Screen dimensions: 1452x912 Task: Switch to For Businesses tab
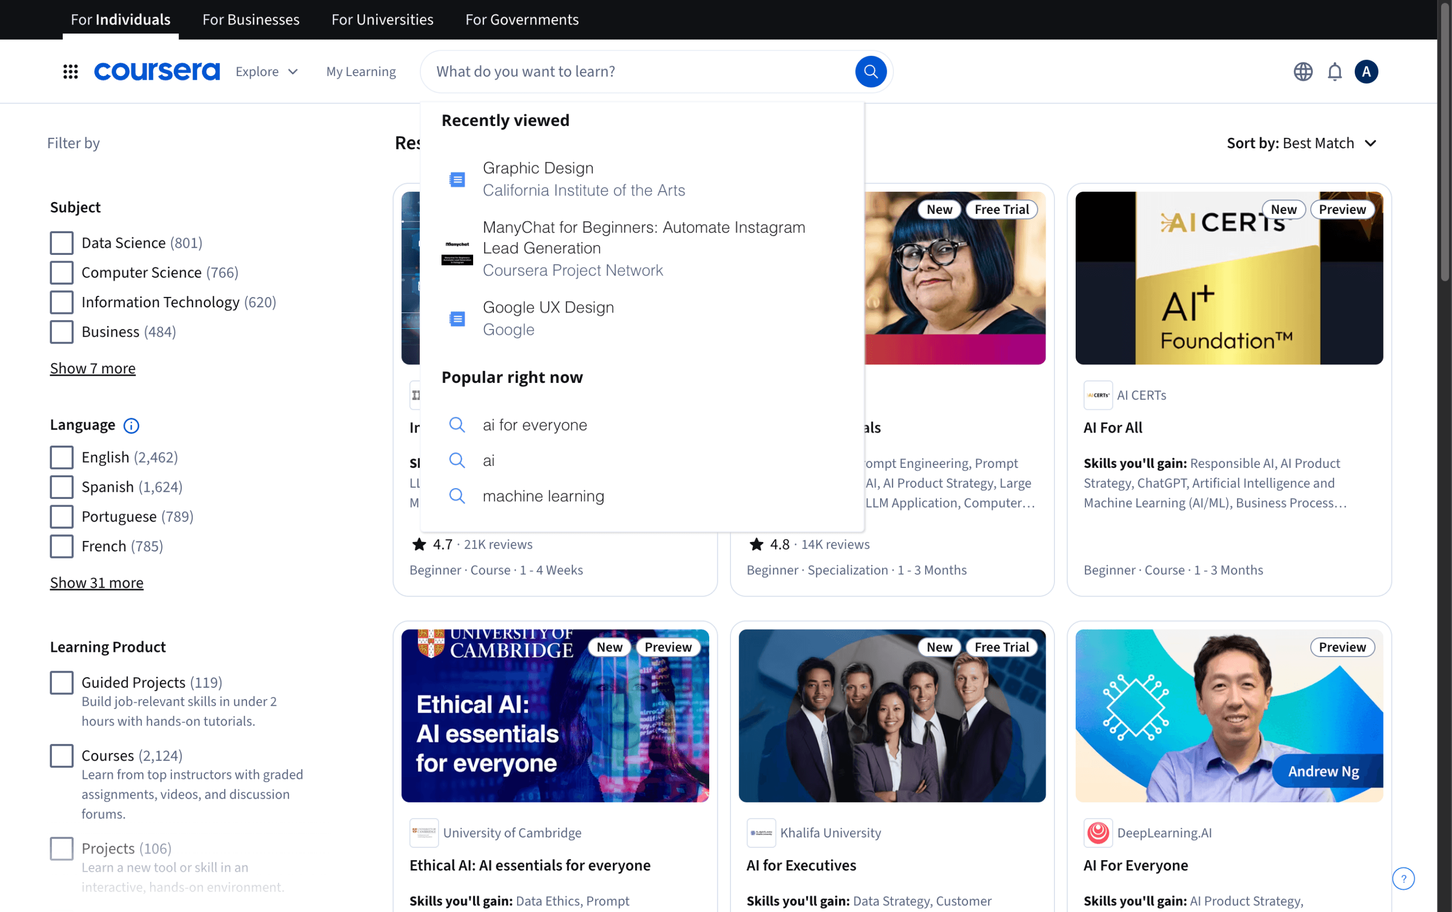[x=251, y=19]
